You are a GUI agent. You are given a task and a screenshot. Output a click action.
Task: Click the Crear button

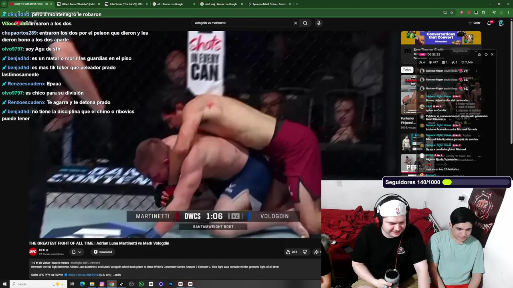point(474,23)
